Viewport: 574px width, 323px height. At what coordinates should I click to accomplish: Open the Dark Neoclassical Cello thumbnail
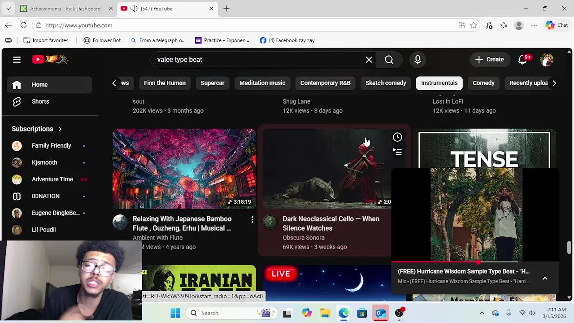[327, 169]
